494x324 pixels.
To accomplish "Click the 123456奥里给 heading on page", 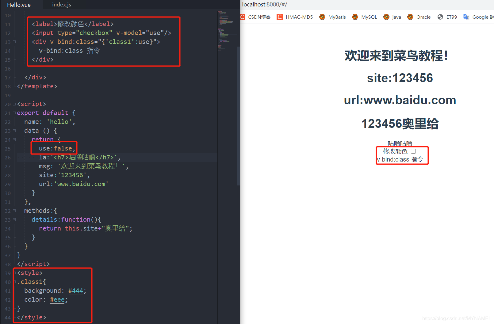I will click(x=400, y=124).
